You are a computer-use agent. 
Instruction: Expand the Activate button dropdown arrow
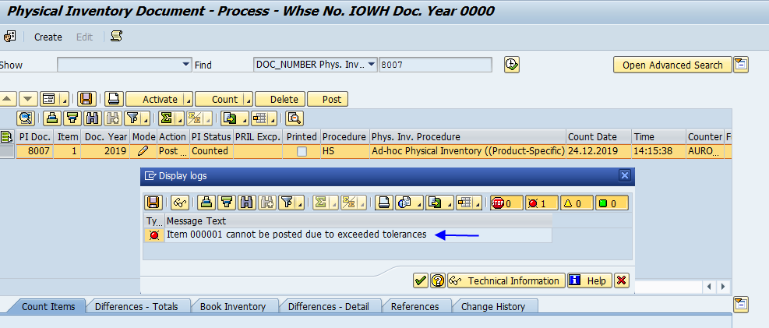tap(189, 99)
